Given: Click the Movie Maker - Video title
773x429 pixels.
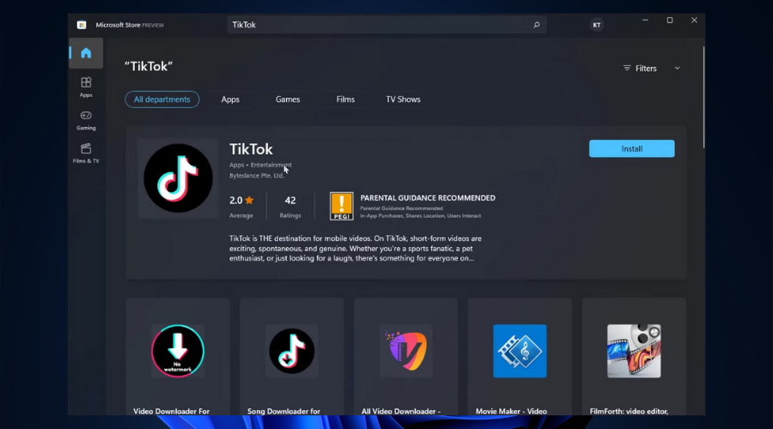Looking at the screenshot, I should point(511,411).
